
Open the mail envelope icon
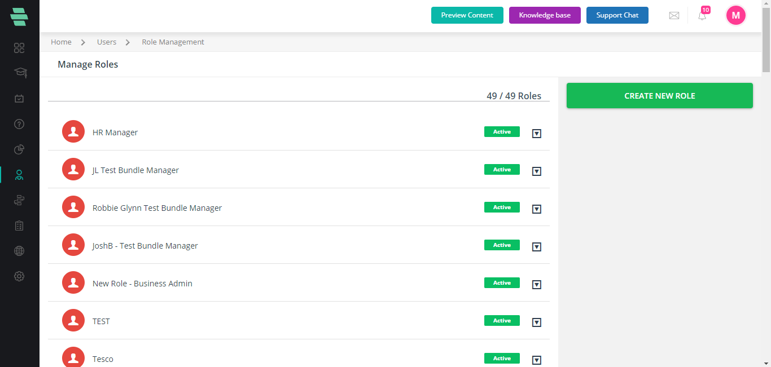[x=674, y=16]
